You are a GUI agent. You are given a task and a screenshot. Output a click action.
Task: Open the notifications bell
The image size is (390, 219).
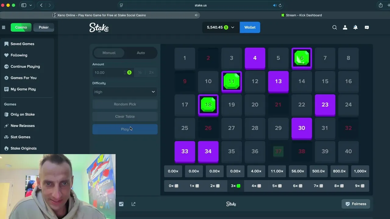355,27
